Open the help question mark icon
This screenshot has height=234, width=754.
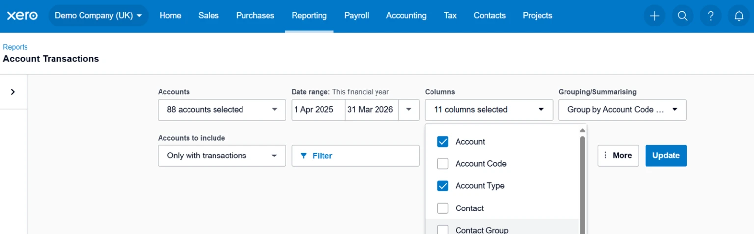pos(711,16)
